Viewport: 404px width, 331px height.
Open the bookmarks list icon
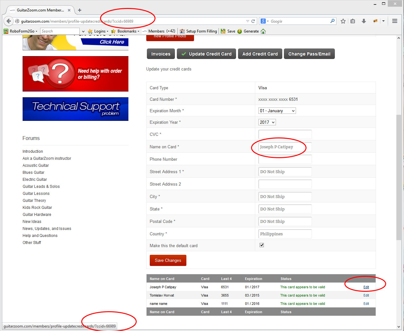click(353, 21)
